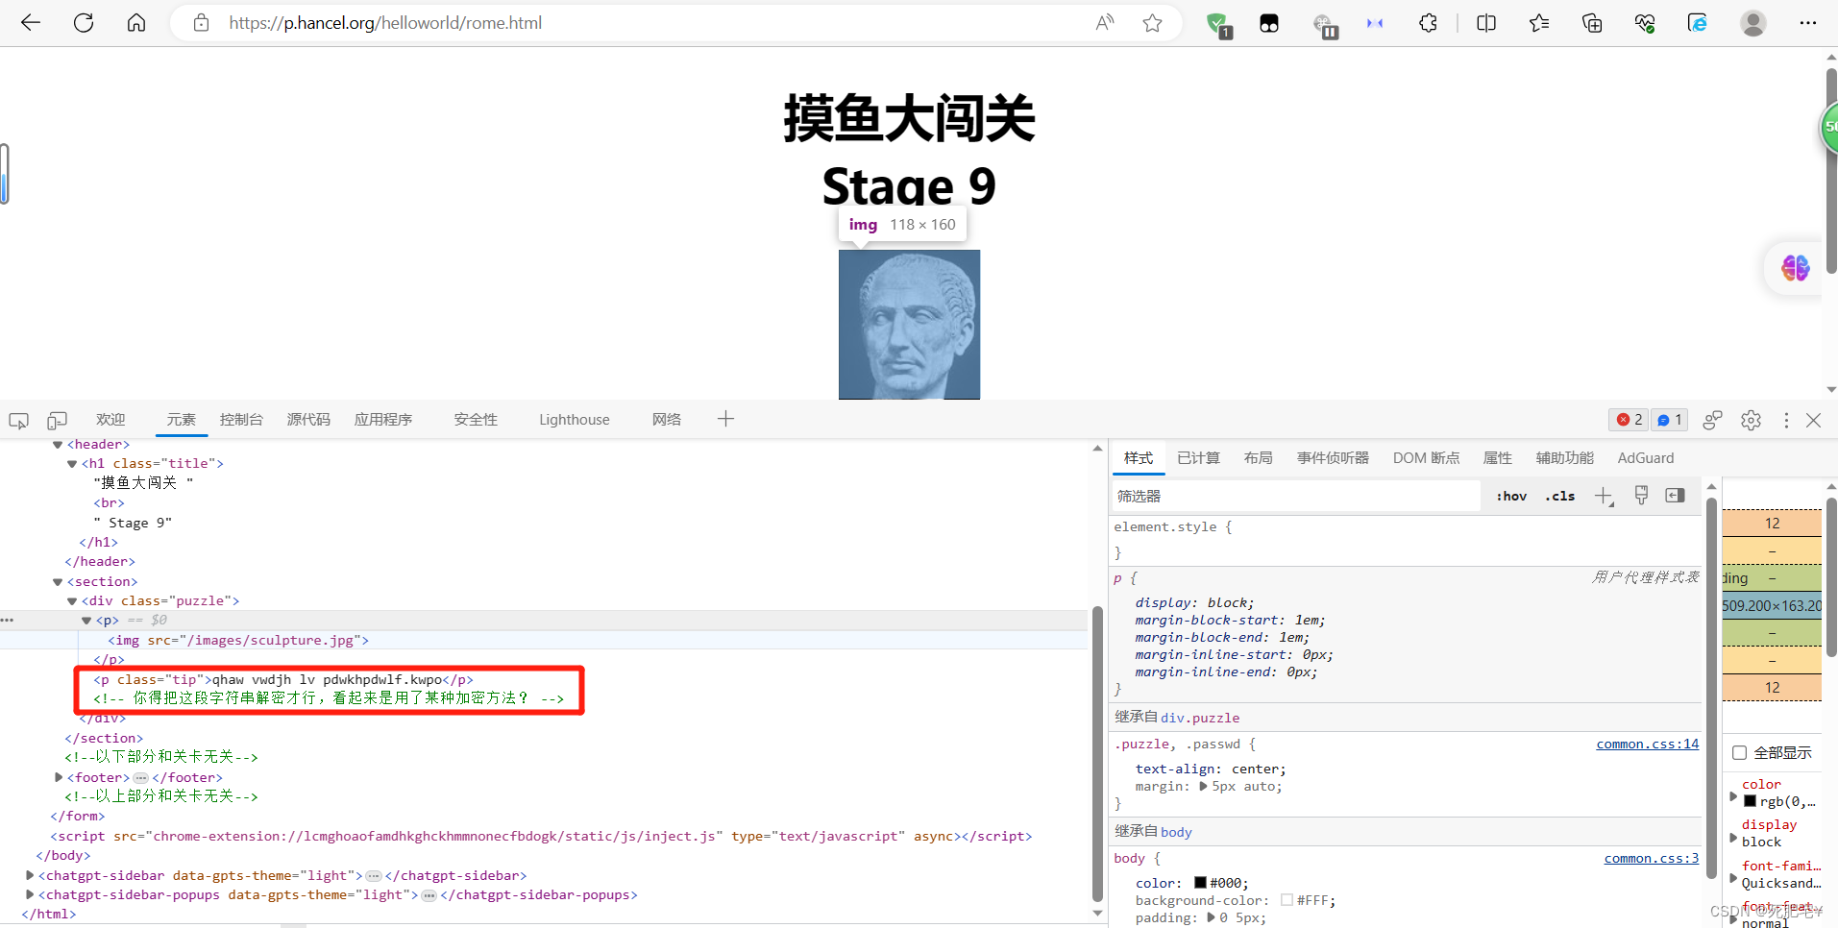Activate read aloud icon in address bar
The width and height of the screenshot is (1838, 928).
(1105, 23)
